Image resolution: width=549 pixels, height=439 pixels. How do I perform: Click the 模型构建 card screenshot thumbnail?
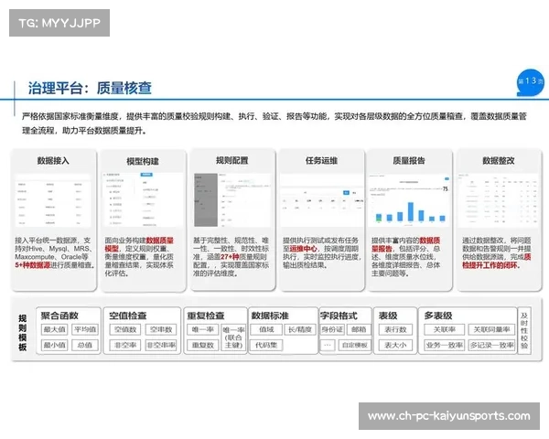tap(143, 199)
